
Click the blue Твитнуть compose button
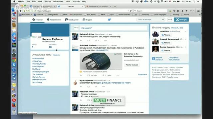181,20
